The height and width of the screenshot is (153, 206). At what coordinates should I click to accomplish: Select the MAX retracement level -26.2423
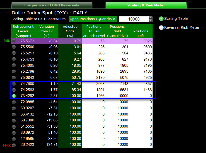pyautogui.click(x=14, y=145)
